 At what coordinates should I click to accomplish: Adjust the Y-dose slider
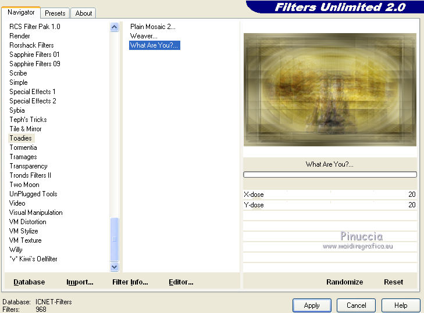(x=330, y=205)
